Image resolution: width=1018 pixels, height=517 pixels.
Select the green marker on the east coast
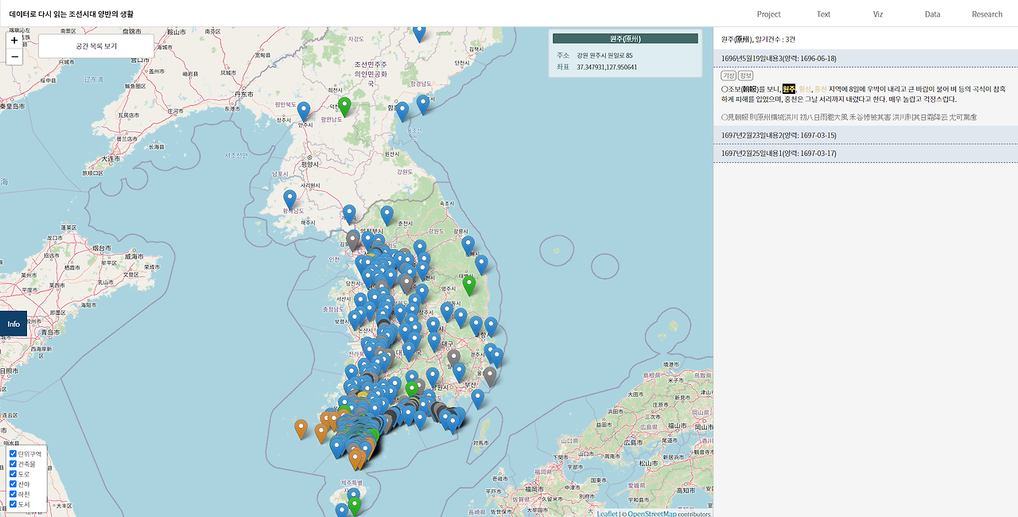(x=469, y=286)
